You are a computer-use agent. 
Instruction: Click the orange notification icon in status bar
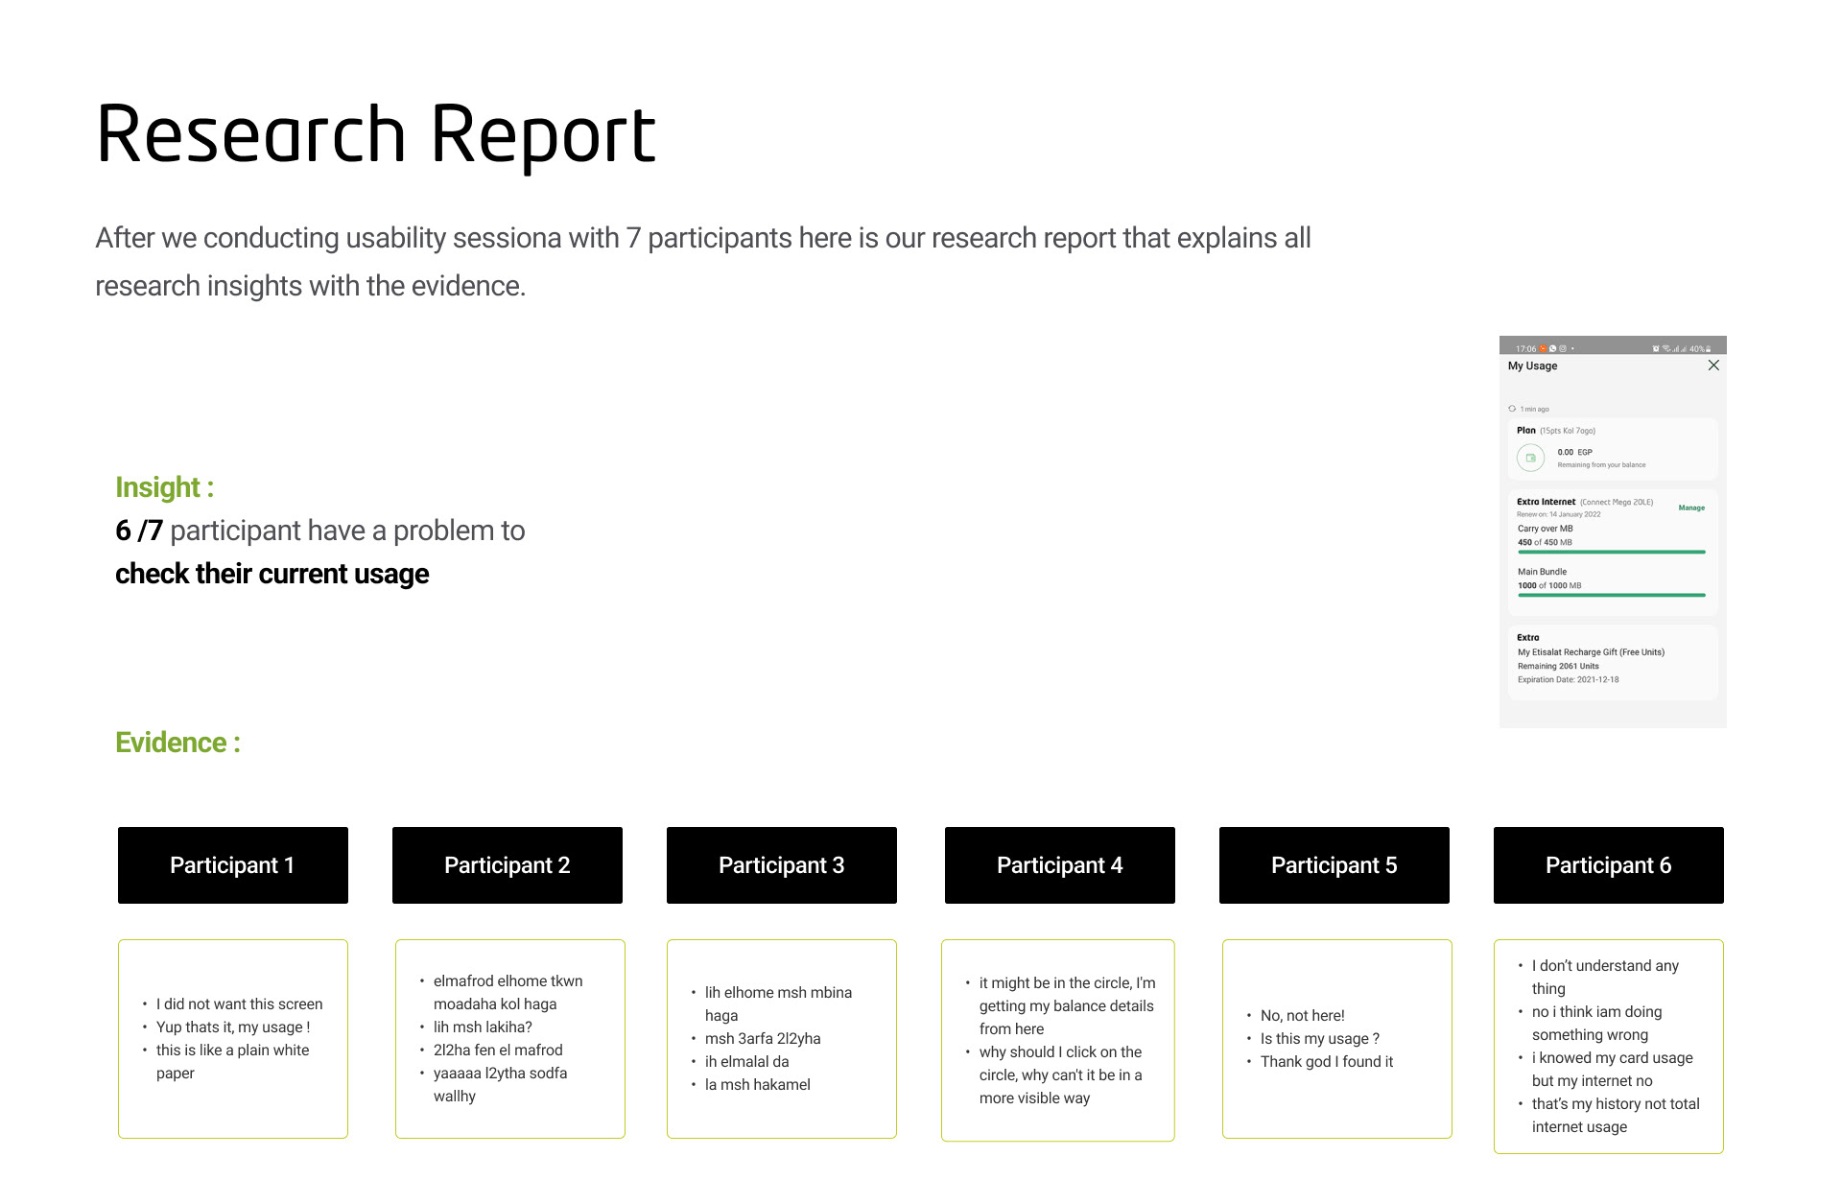[1543, 348]
